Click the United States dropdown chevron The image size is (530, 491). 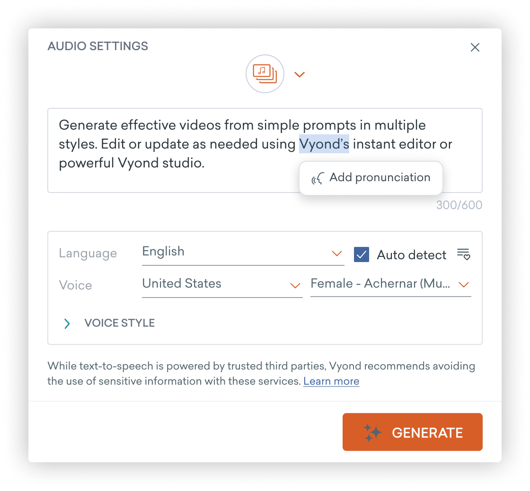click(295, 286)
